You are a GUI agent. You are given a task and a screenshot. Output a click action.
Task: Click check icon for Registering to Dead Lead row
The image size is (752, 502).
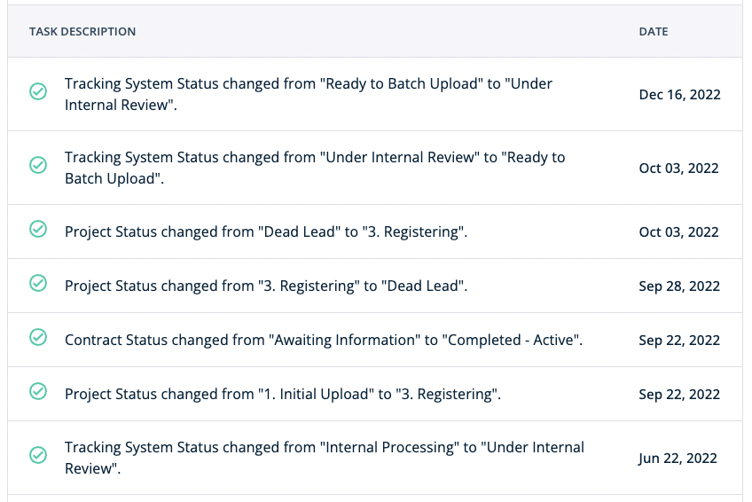[x=38, y=283]
